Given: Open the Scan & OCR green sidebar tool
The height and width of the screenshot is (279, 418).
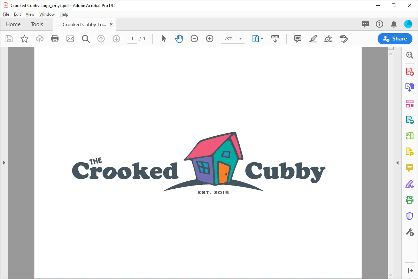Looking at the screenshot, I should pos(410,200).
